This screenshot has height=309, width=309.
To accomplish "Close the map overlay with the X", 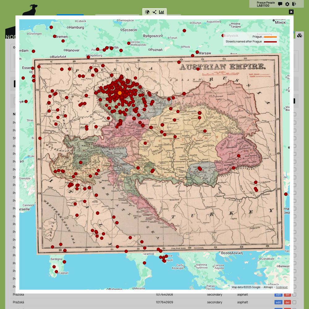I will [x=291, y=12].
